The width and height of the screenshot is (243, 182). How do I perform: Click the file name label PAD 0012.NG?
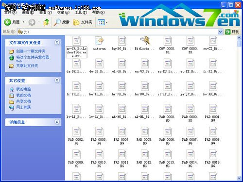coord(144,164)
